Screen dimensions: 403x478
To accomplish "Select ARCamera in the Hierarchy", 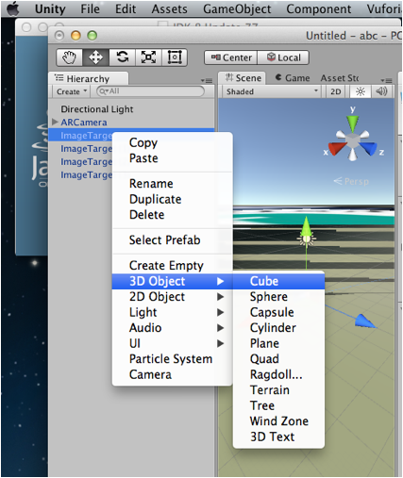I will (84, 123).
